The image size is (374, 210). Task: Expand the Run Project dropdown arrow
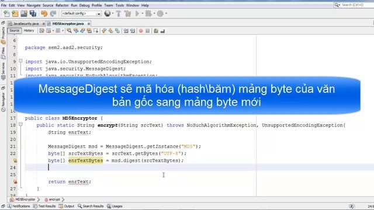143,13
